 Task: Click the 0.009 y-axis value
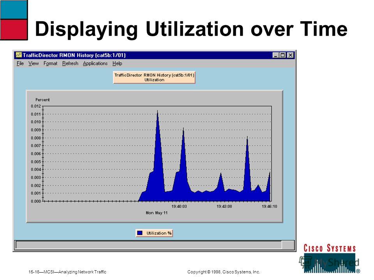[x=36, y=130]
